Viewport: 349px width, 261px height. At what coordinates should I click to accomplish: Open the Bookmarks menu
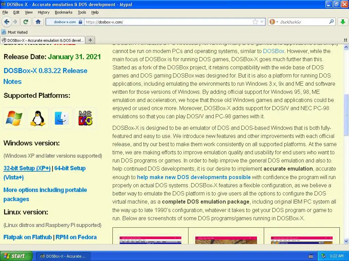point(63,12)
